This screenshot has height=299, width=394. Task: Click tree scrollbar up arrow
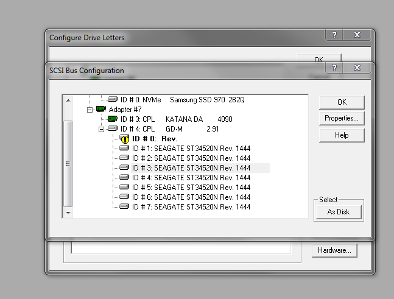coord(68,100)
